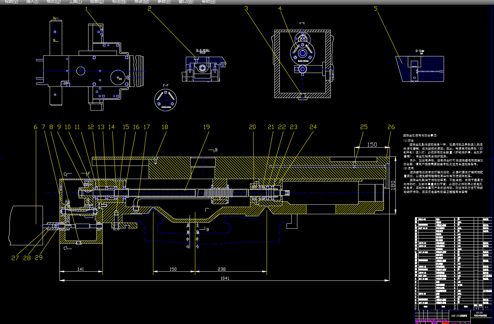Click the 主轴中心 vertical annotation
The height and width of the screenshot is (324, 494).
click(x=198, y=235)
